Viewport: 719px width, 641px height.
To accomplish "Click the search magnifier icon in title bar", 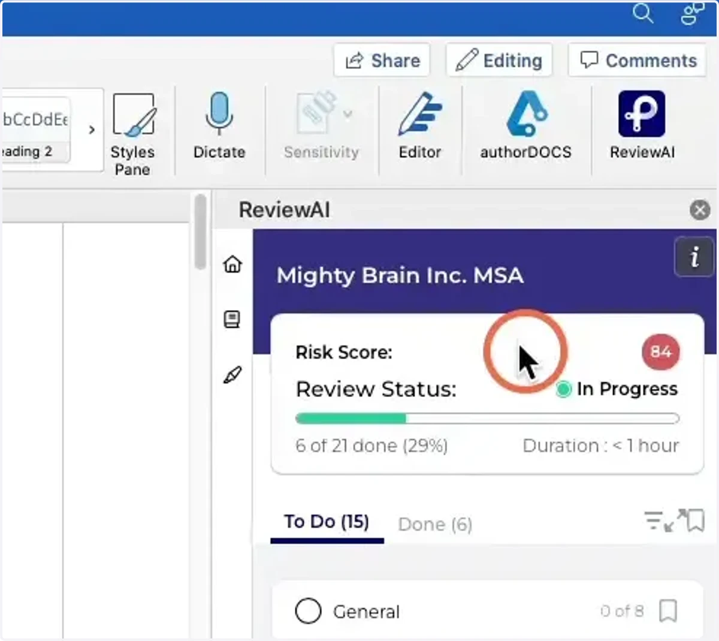I will [643, 13].
